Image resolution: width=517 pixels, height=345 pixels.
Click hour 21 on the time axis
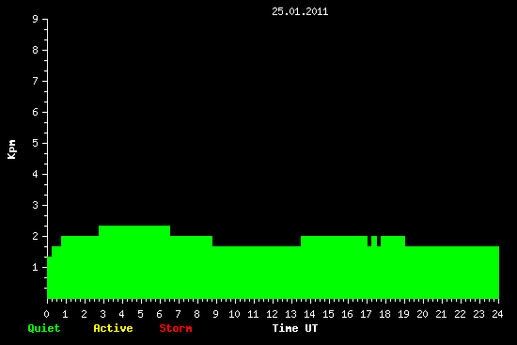pos(441,314)
